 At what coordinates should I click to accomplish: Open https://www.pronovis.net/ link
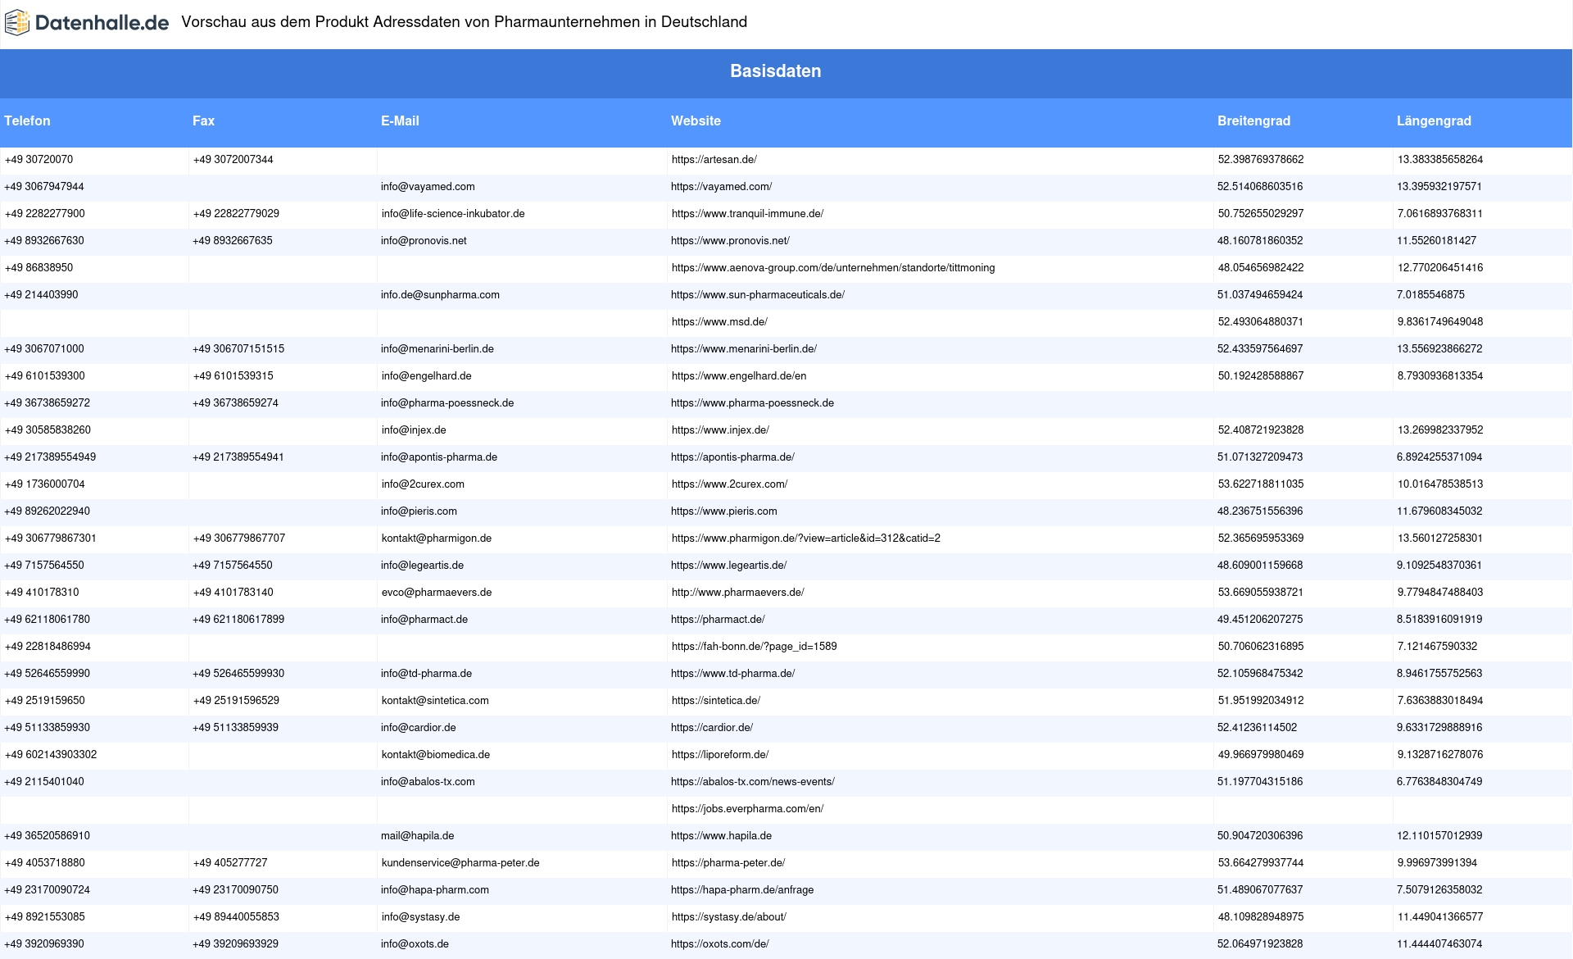[x=730, y=241]
